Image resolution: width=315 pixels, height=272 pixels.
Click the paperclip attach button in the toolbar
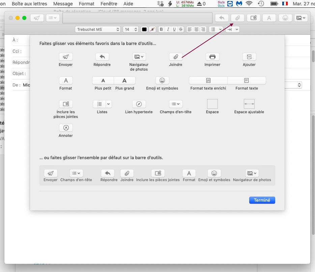tap(237, 18)
